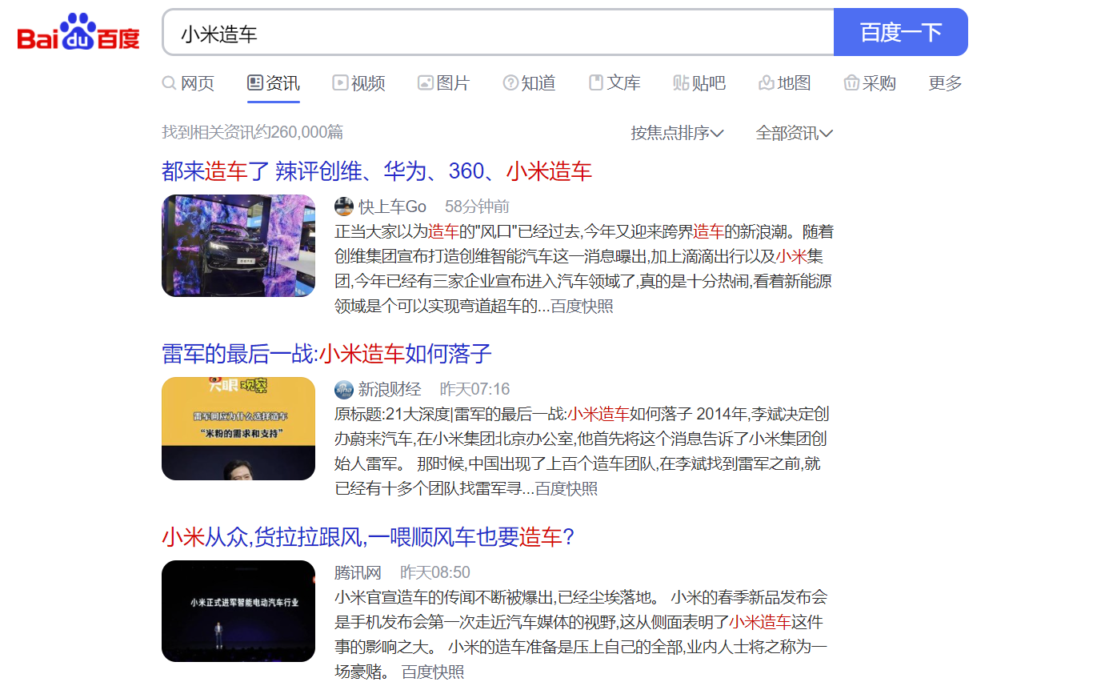1105x686 pixels.
Task: Open the 全部资讯 filter dropdown
Action: [795, 133]
